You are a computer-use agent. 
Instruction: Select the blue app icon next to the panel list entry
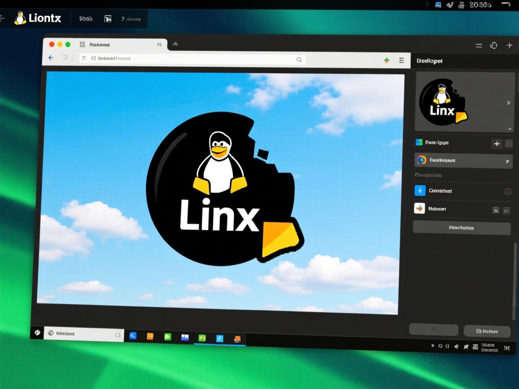pos(420,190)
